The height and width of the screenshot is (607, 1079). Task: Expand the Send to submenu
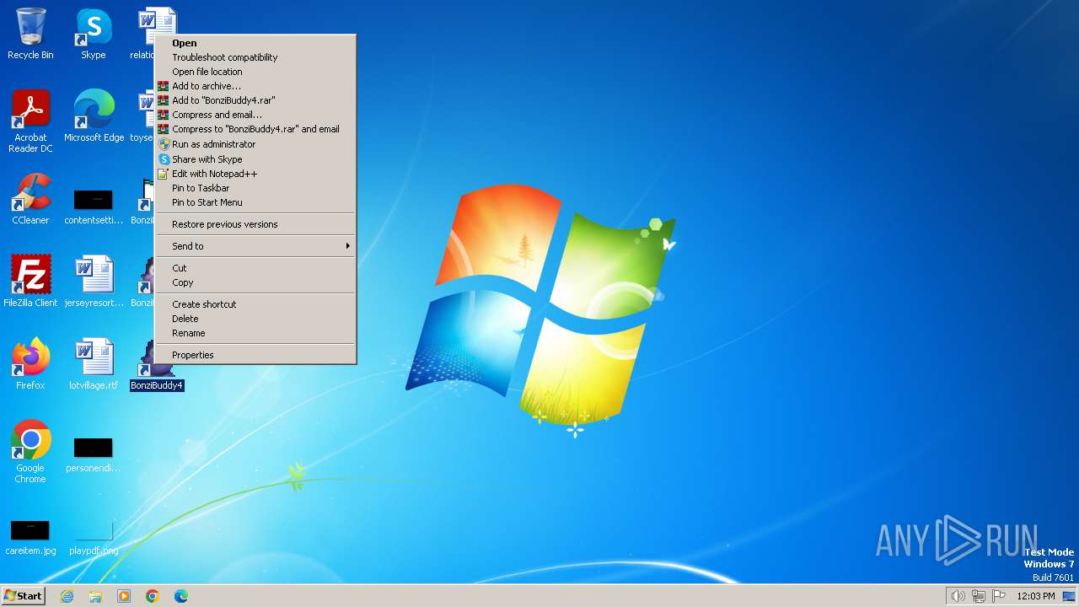point(255,246)
